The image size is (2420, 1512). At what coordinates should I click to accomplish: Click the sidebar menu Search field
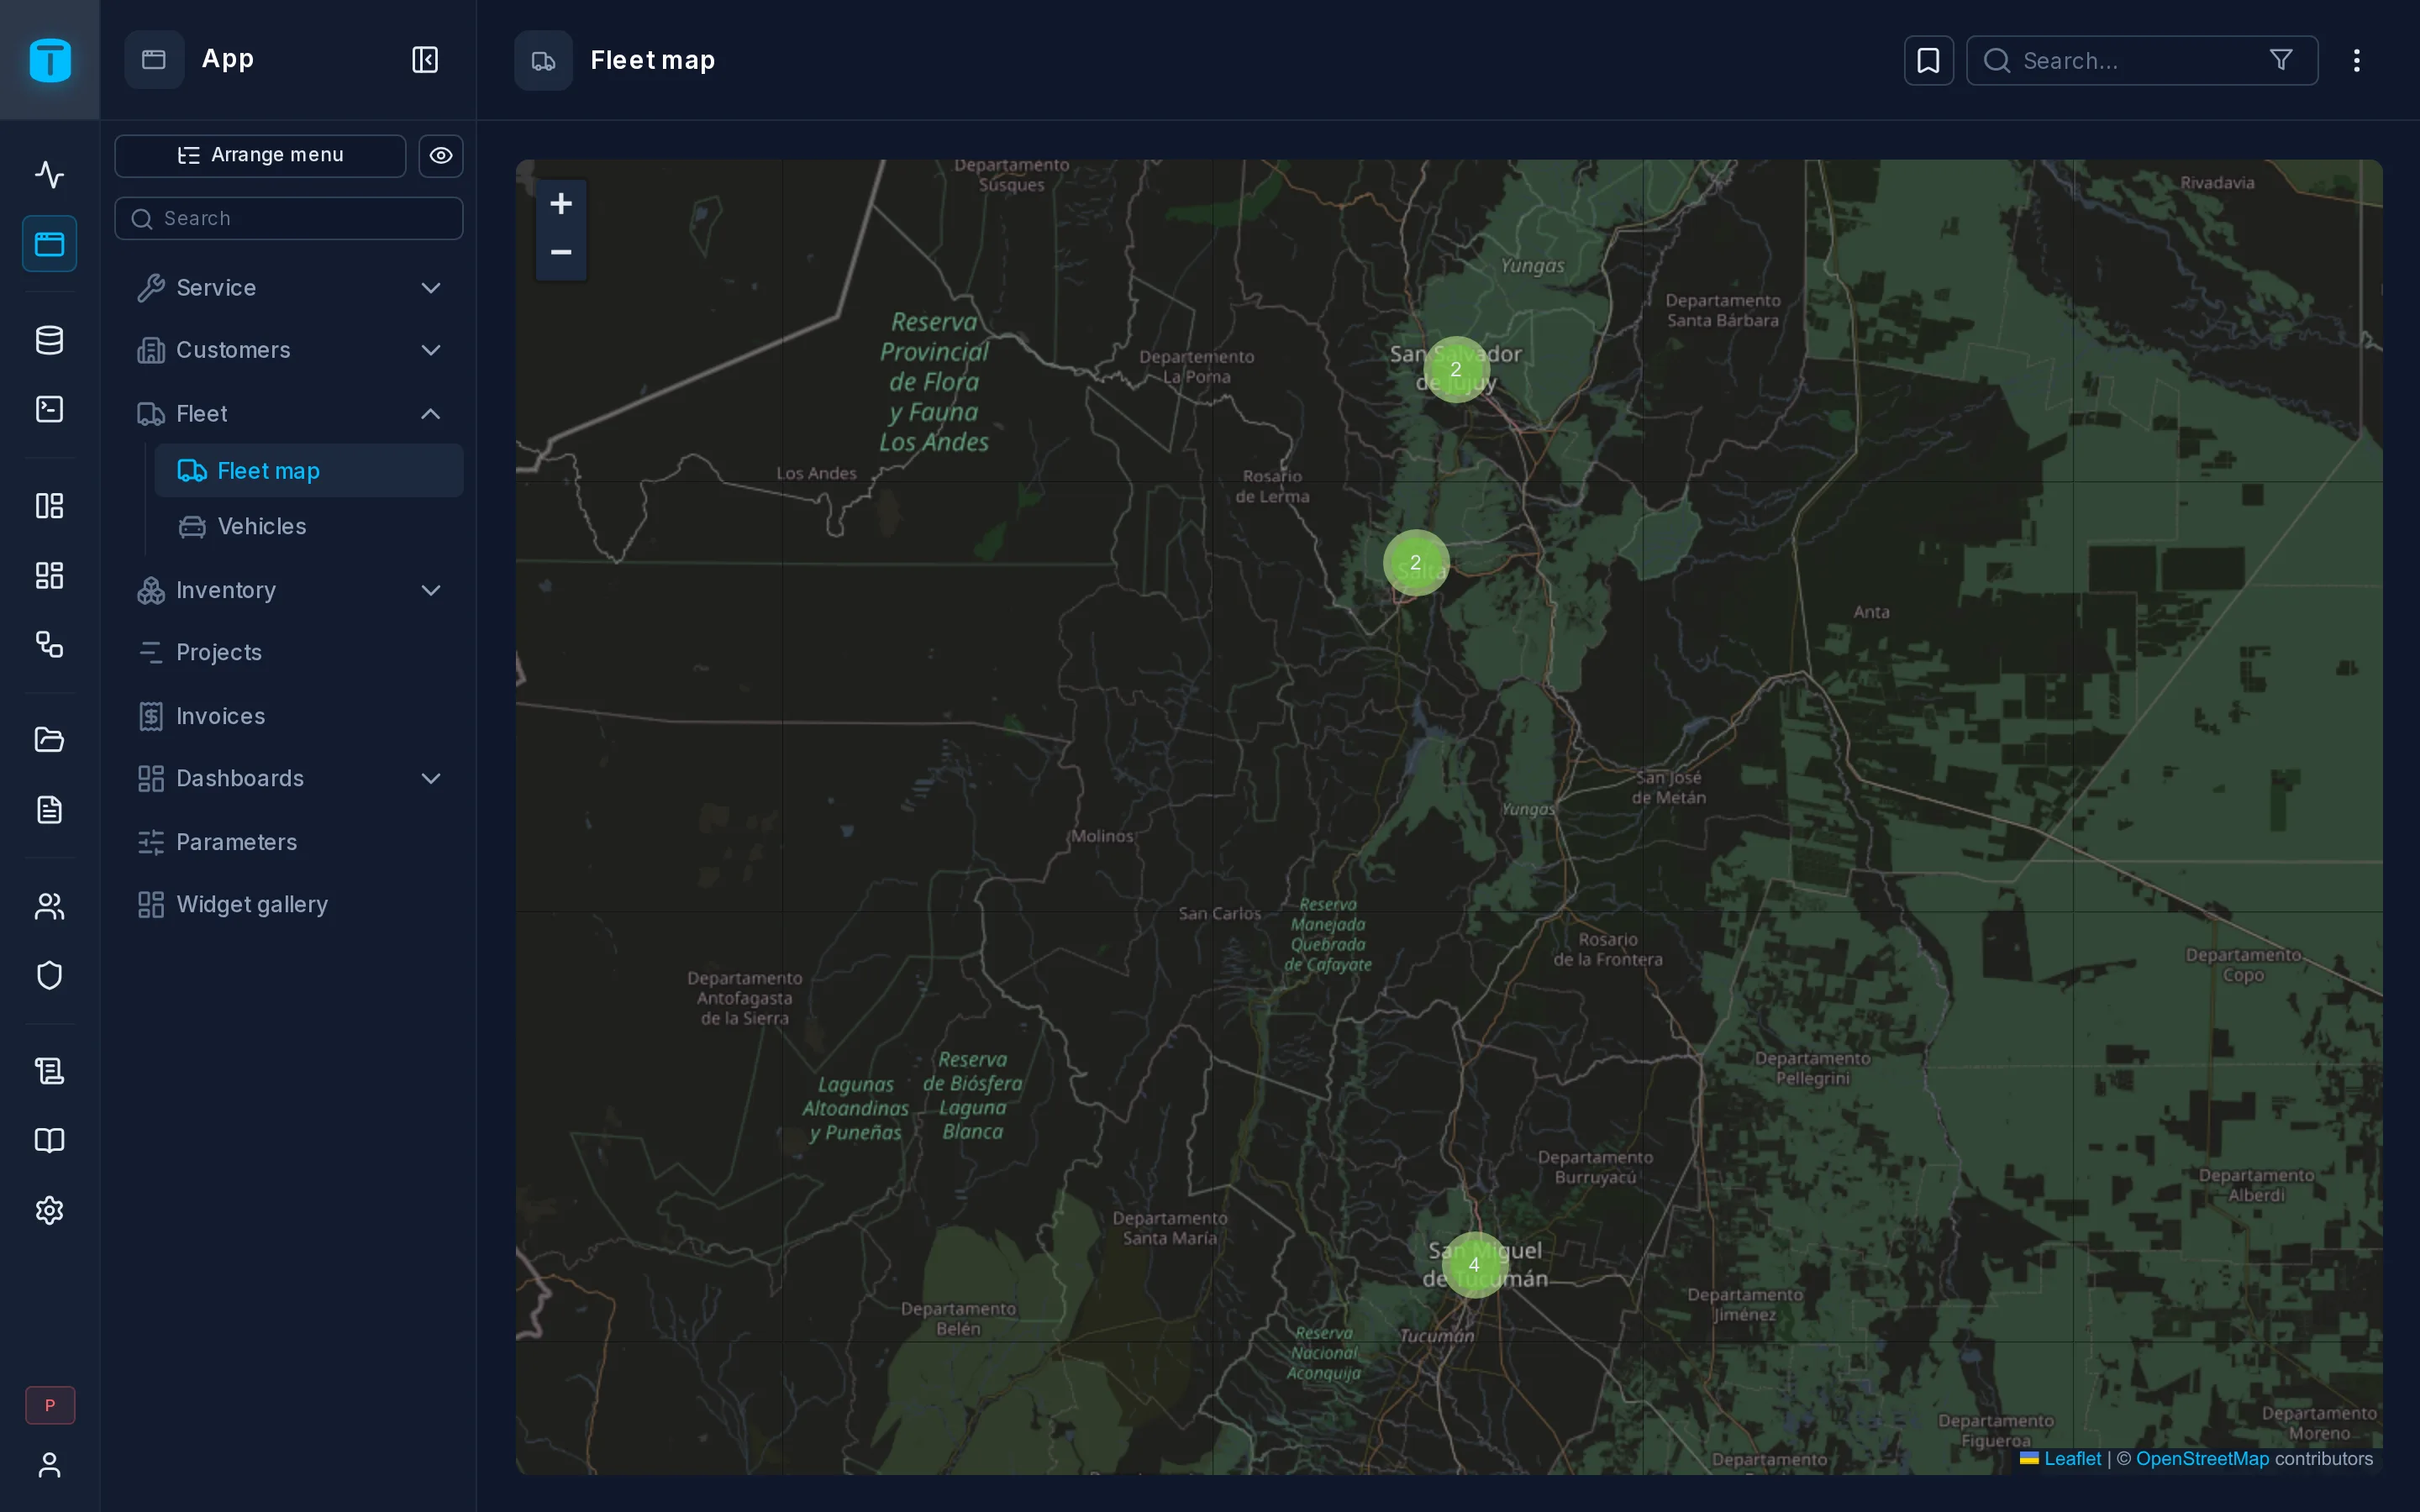click(289, 218)
